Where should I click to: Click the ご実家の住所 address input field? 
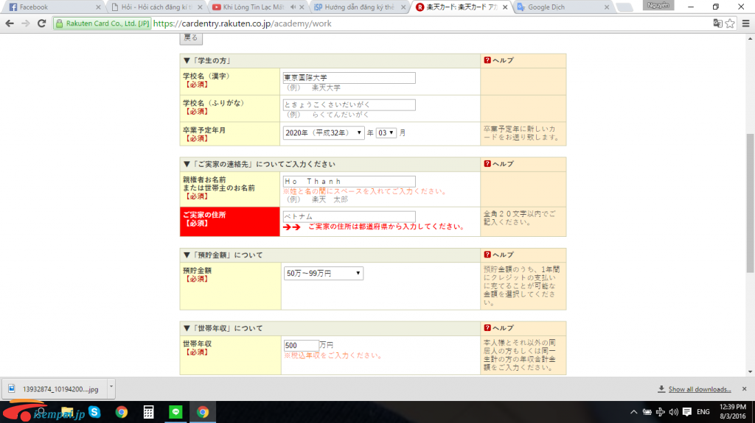pos(349,216)
